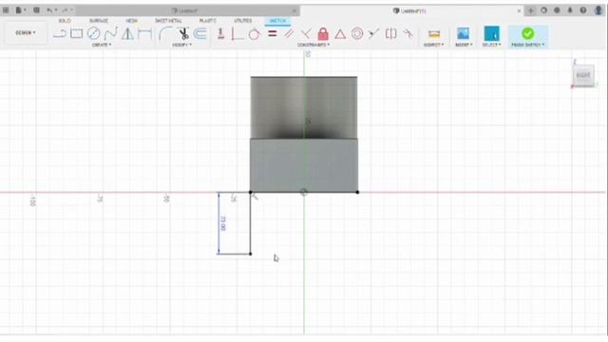Click the Save icon
608x342 pixels.
36,10
